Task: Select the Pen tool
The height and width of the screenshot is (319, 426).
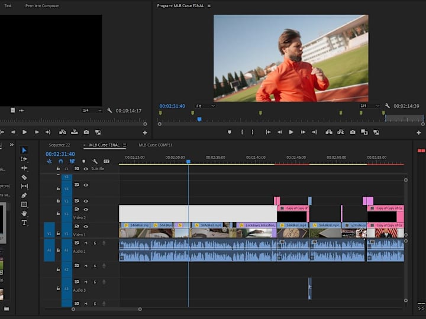Action: (24, 195)
